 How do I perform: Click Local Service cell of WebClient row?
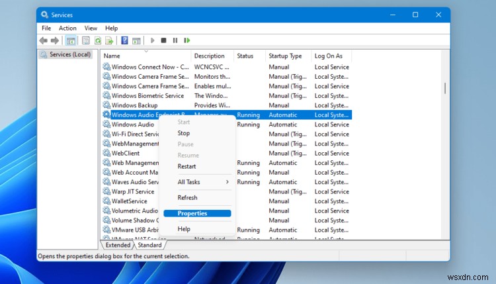[x=331, y=153]
